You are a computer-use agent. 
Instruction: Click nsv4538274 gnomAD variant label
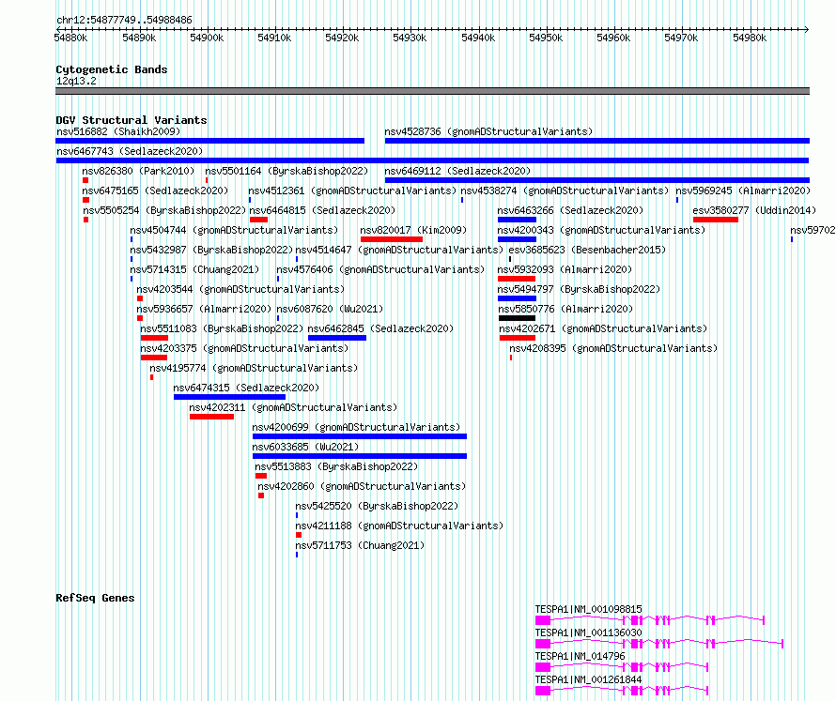point(565,190)
